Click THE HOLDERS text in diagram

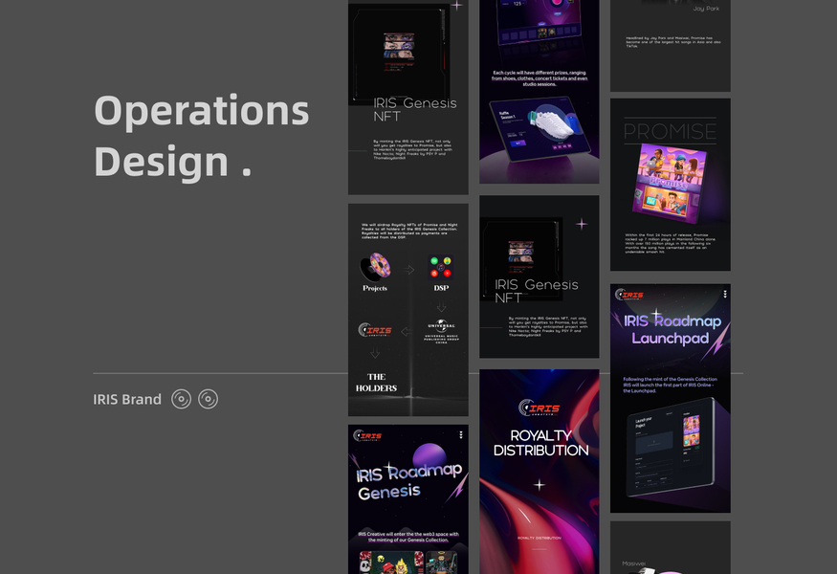point(376,383)
